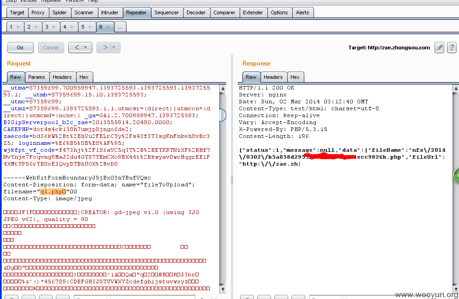The height and width of the screenshot is (299, 459).
Task: Open the Request Headers tab
Action: [x=62, y=77]
